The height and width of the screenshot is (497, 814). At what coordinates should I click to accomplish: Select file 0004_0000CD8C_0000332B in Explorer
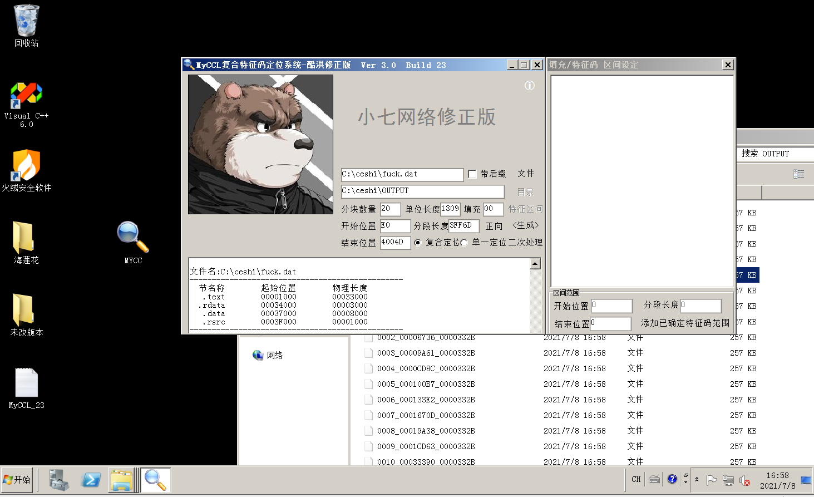pos(426,368)
